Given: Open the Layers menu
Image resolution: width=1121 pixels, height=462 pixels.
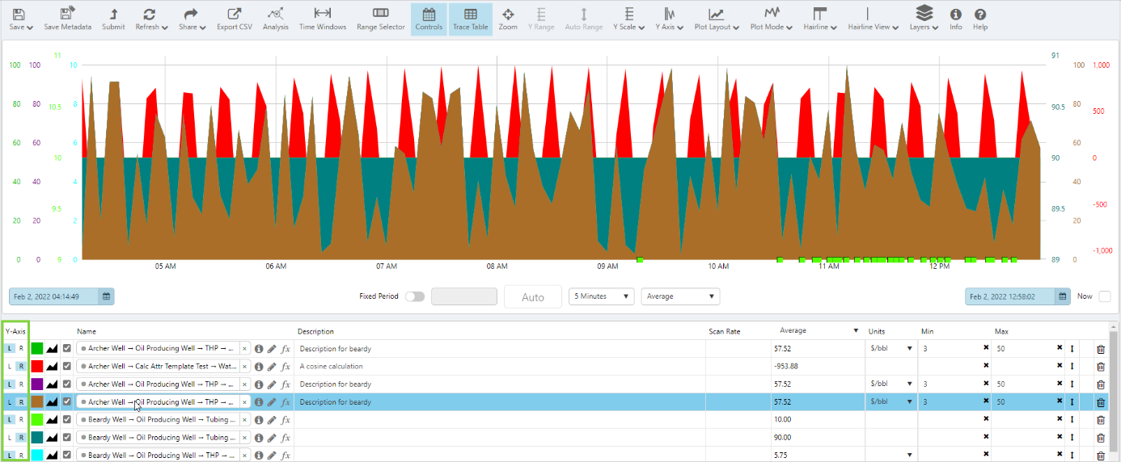Looking at the screenshot, I should [x=924, y=19].
